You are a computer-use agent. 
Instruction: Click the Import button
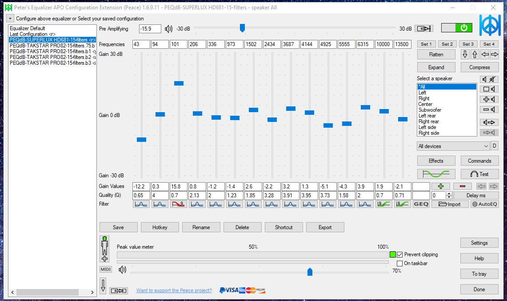450,204
